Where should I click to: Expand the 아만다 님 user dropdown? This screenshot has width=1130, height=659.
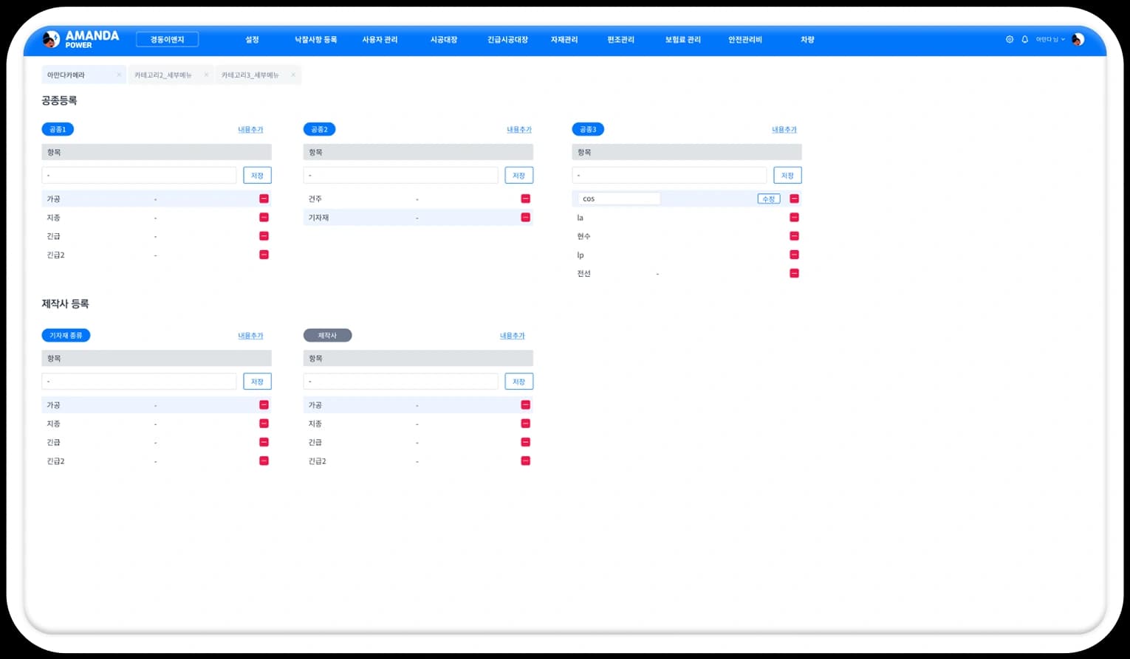(1049, 40)
